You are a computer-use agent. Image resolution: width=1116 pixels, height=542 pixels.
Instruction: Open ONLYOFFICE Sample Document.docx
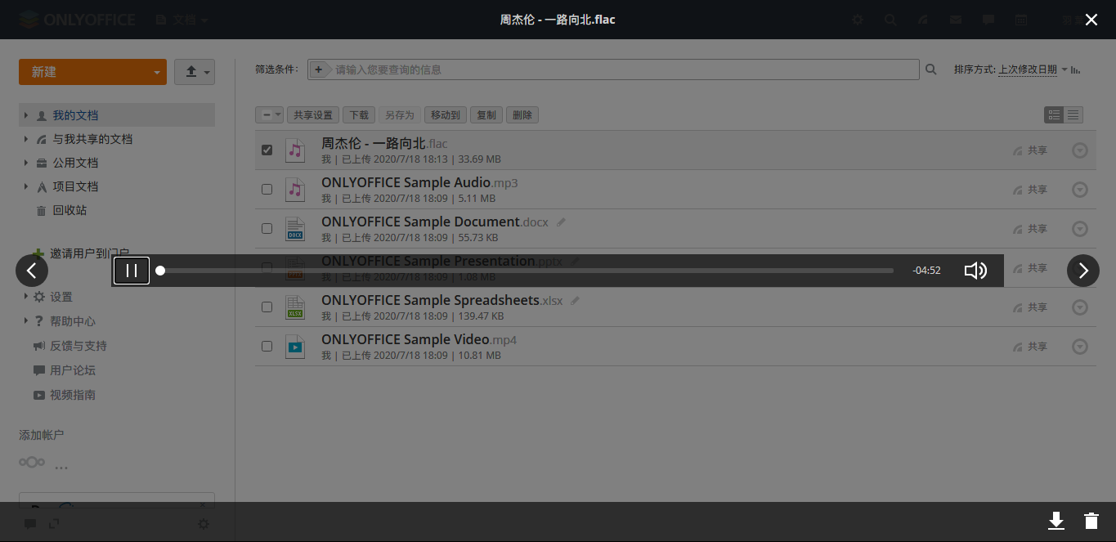435,222
